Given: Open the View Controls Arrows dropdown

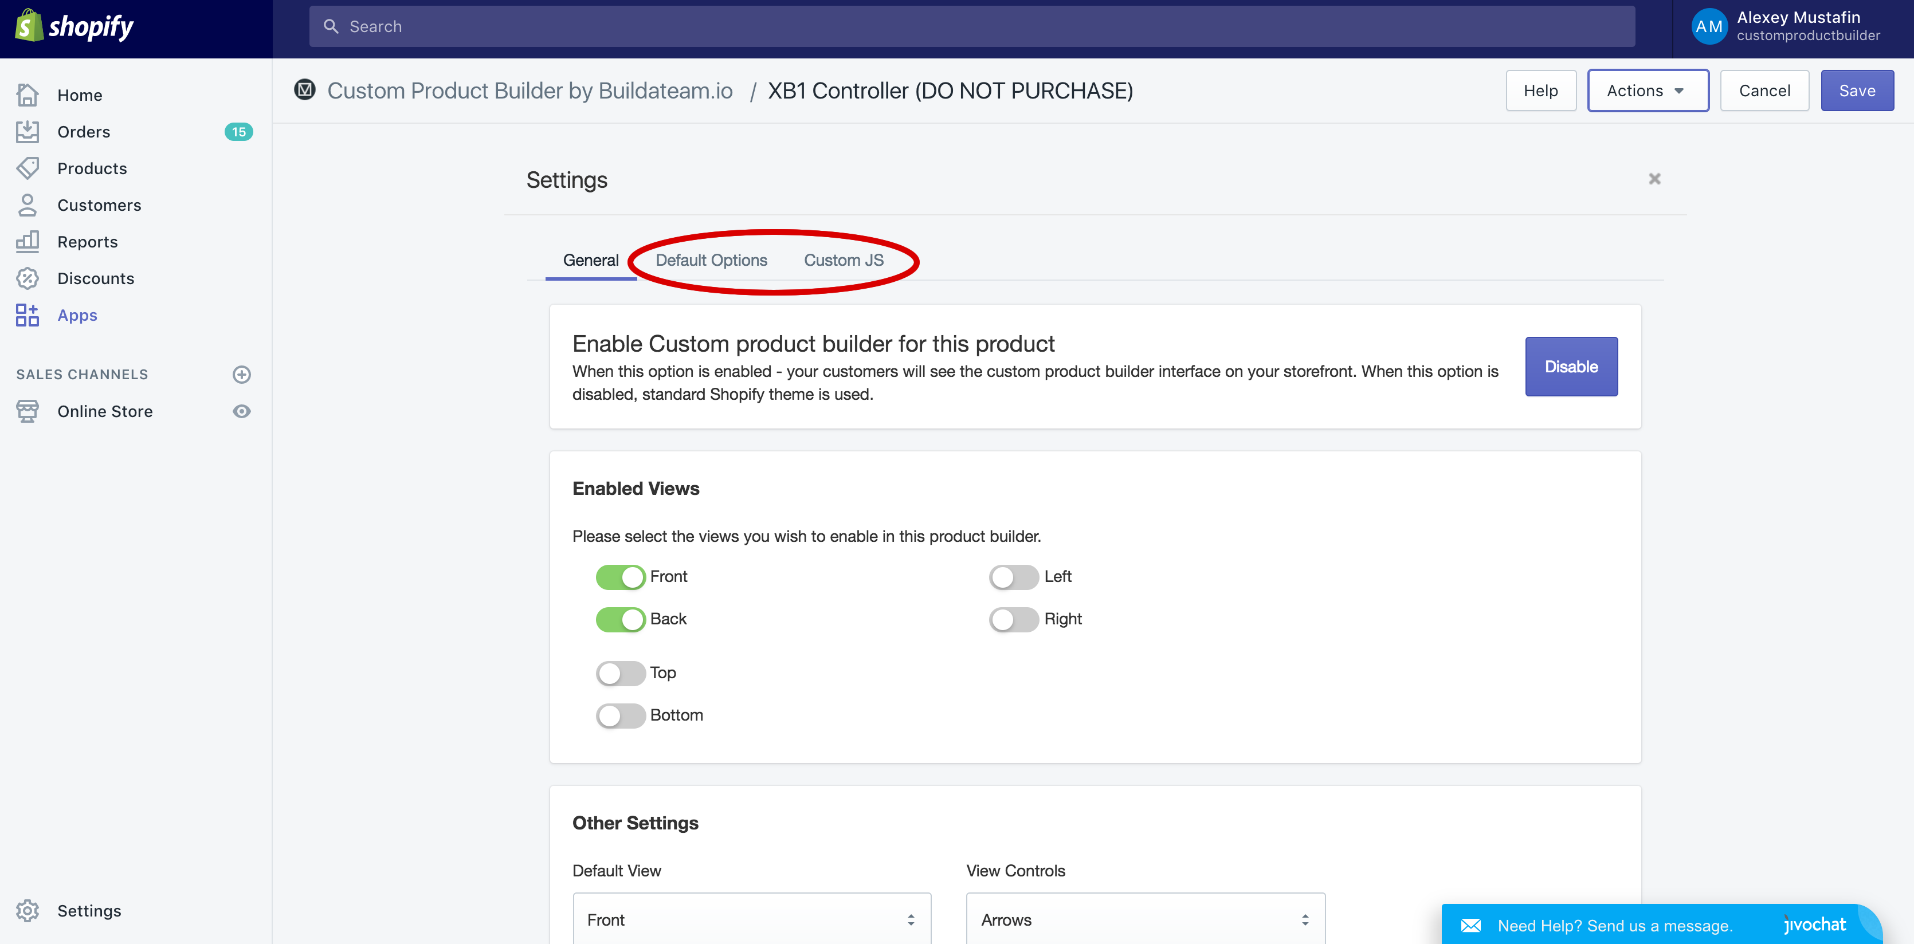Looking at the screenshot, I should (x=1146, y=919).
